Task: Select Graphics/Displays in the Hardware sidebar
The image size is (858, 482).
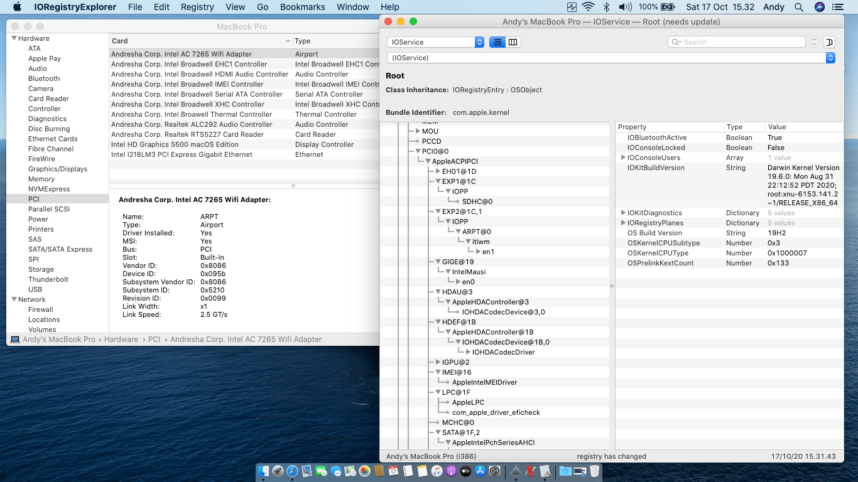Action: pyautogui.click(x=58, y=169)
